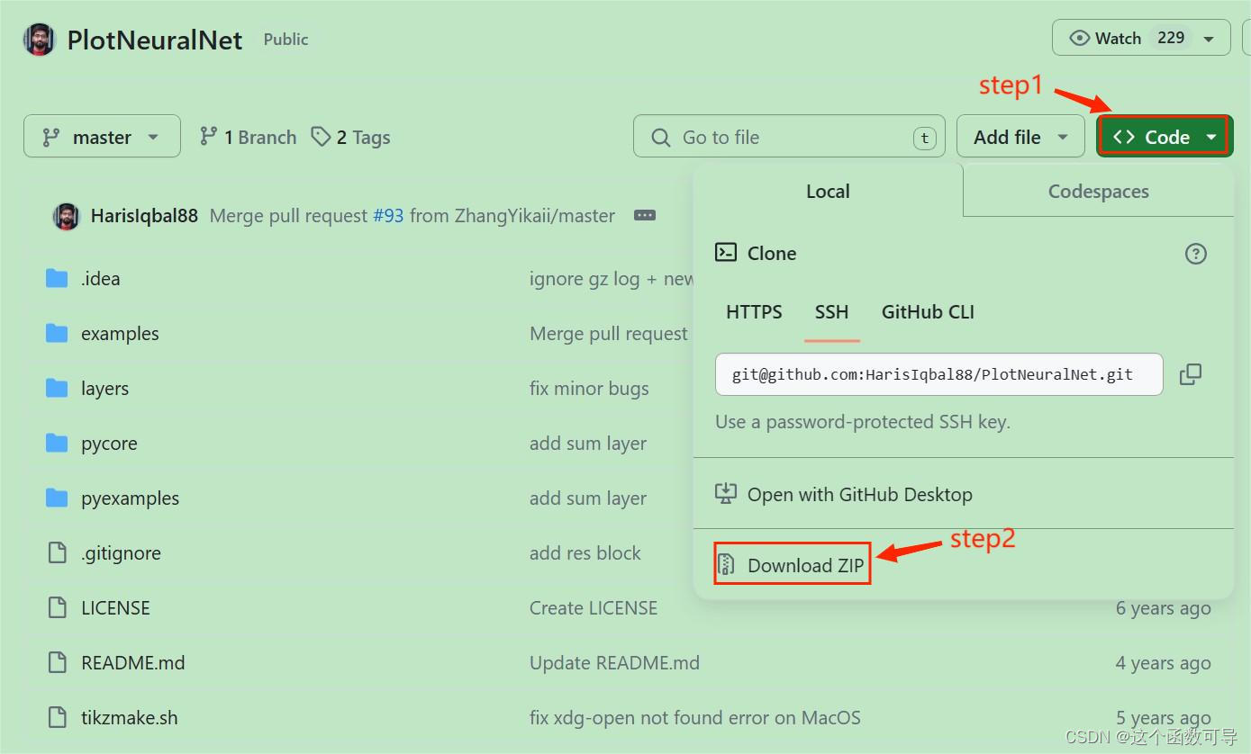Viewport: 1251px width, 754px height.
Task: Click the file icon next to LICENSE
Action: [x=58, y=608]
